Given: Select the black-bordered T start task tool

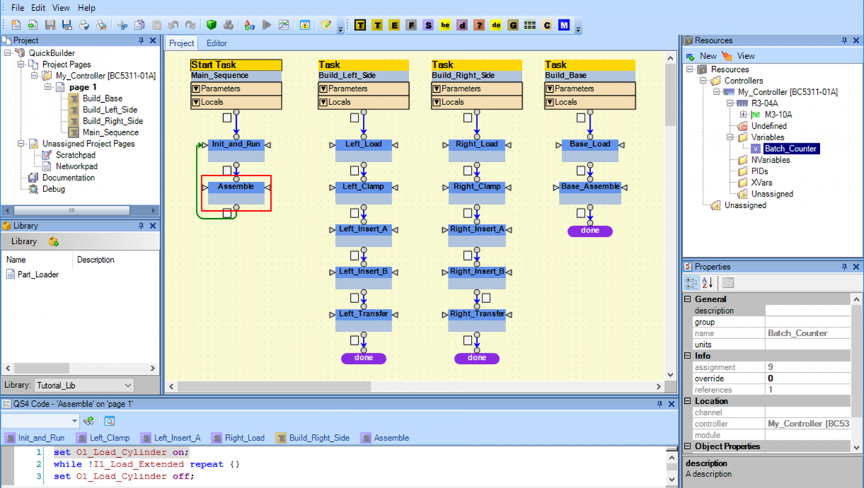Looking at the screenshot, I should click(360, 25).
